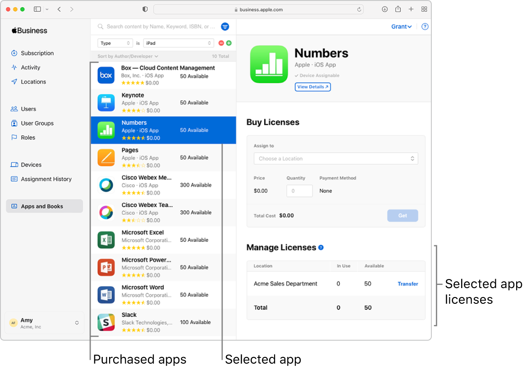Open the Type filter dropdown

pyautogui.click(x=115, y=43)
